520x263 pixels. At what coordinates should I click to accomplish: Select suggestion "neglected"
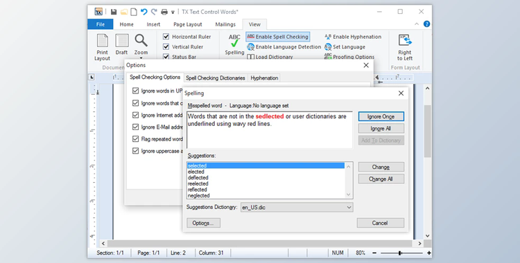pos(266,195)
